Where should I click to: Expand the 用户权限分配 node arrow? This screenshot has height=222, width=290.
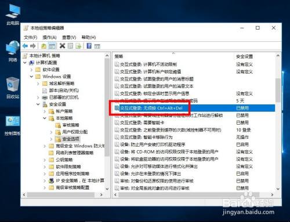51,132
